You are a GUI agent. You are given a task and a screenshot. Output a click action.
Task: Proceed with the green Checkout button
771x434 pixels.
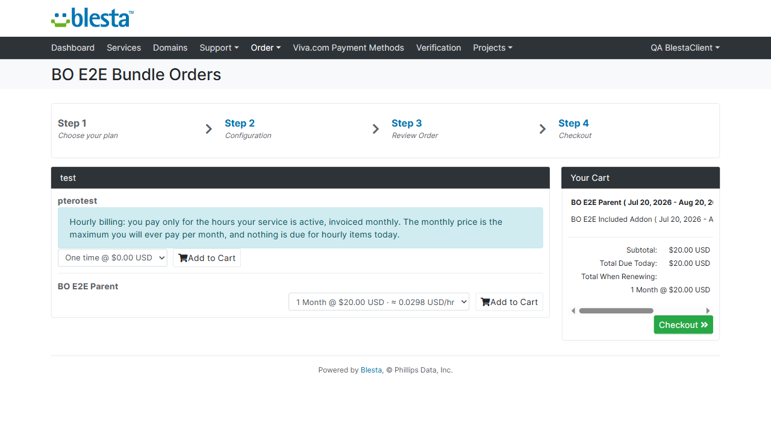click(x=684, y=325)
